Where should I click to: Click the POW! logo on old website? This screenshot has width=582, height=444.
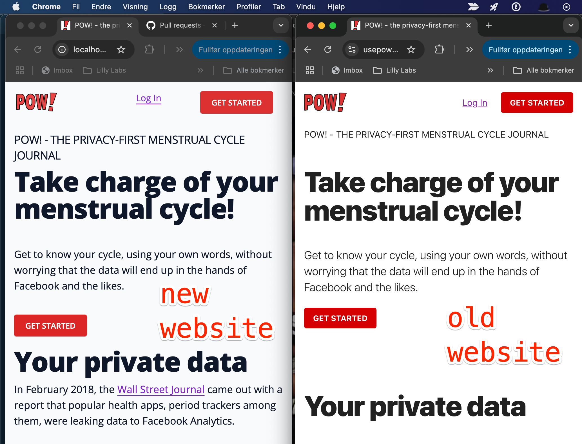pos(325,103)
